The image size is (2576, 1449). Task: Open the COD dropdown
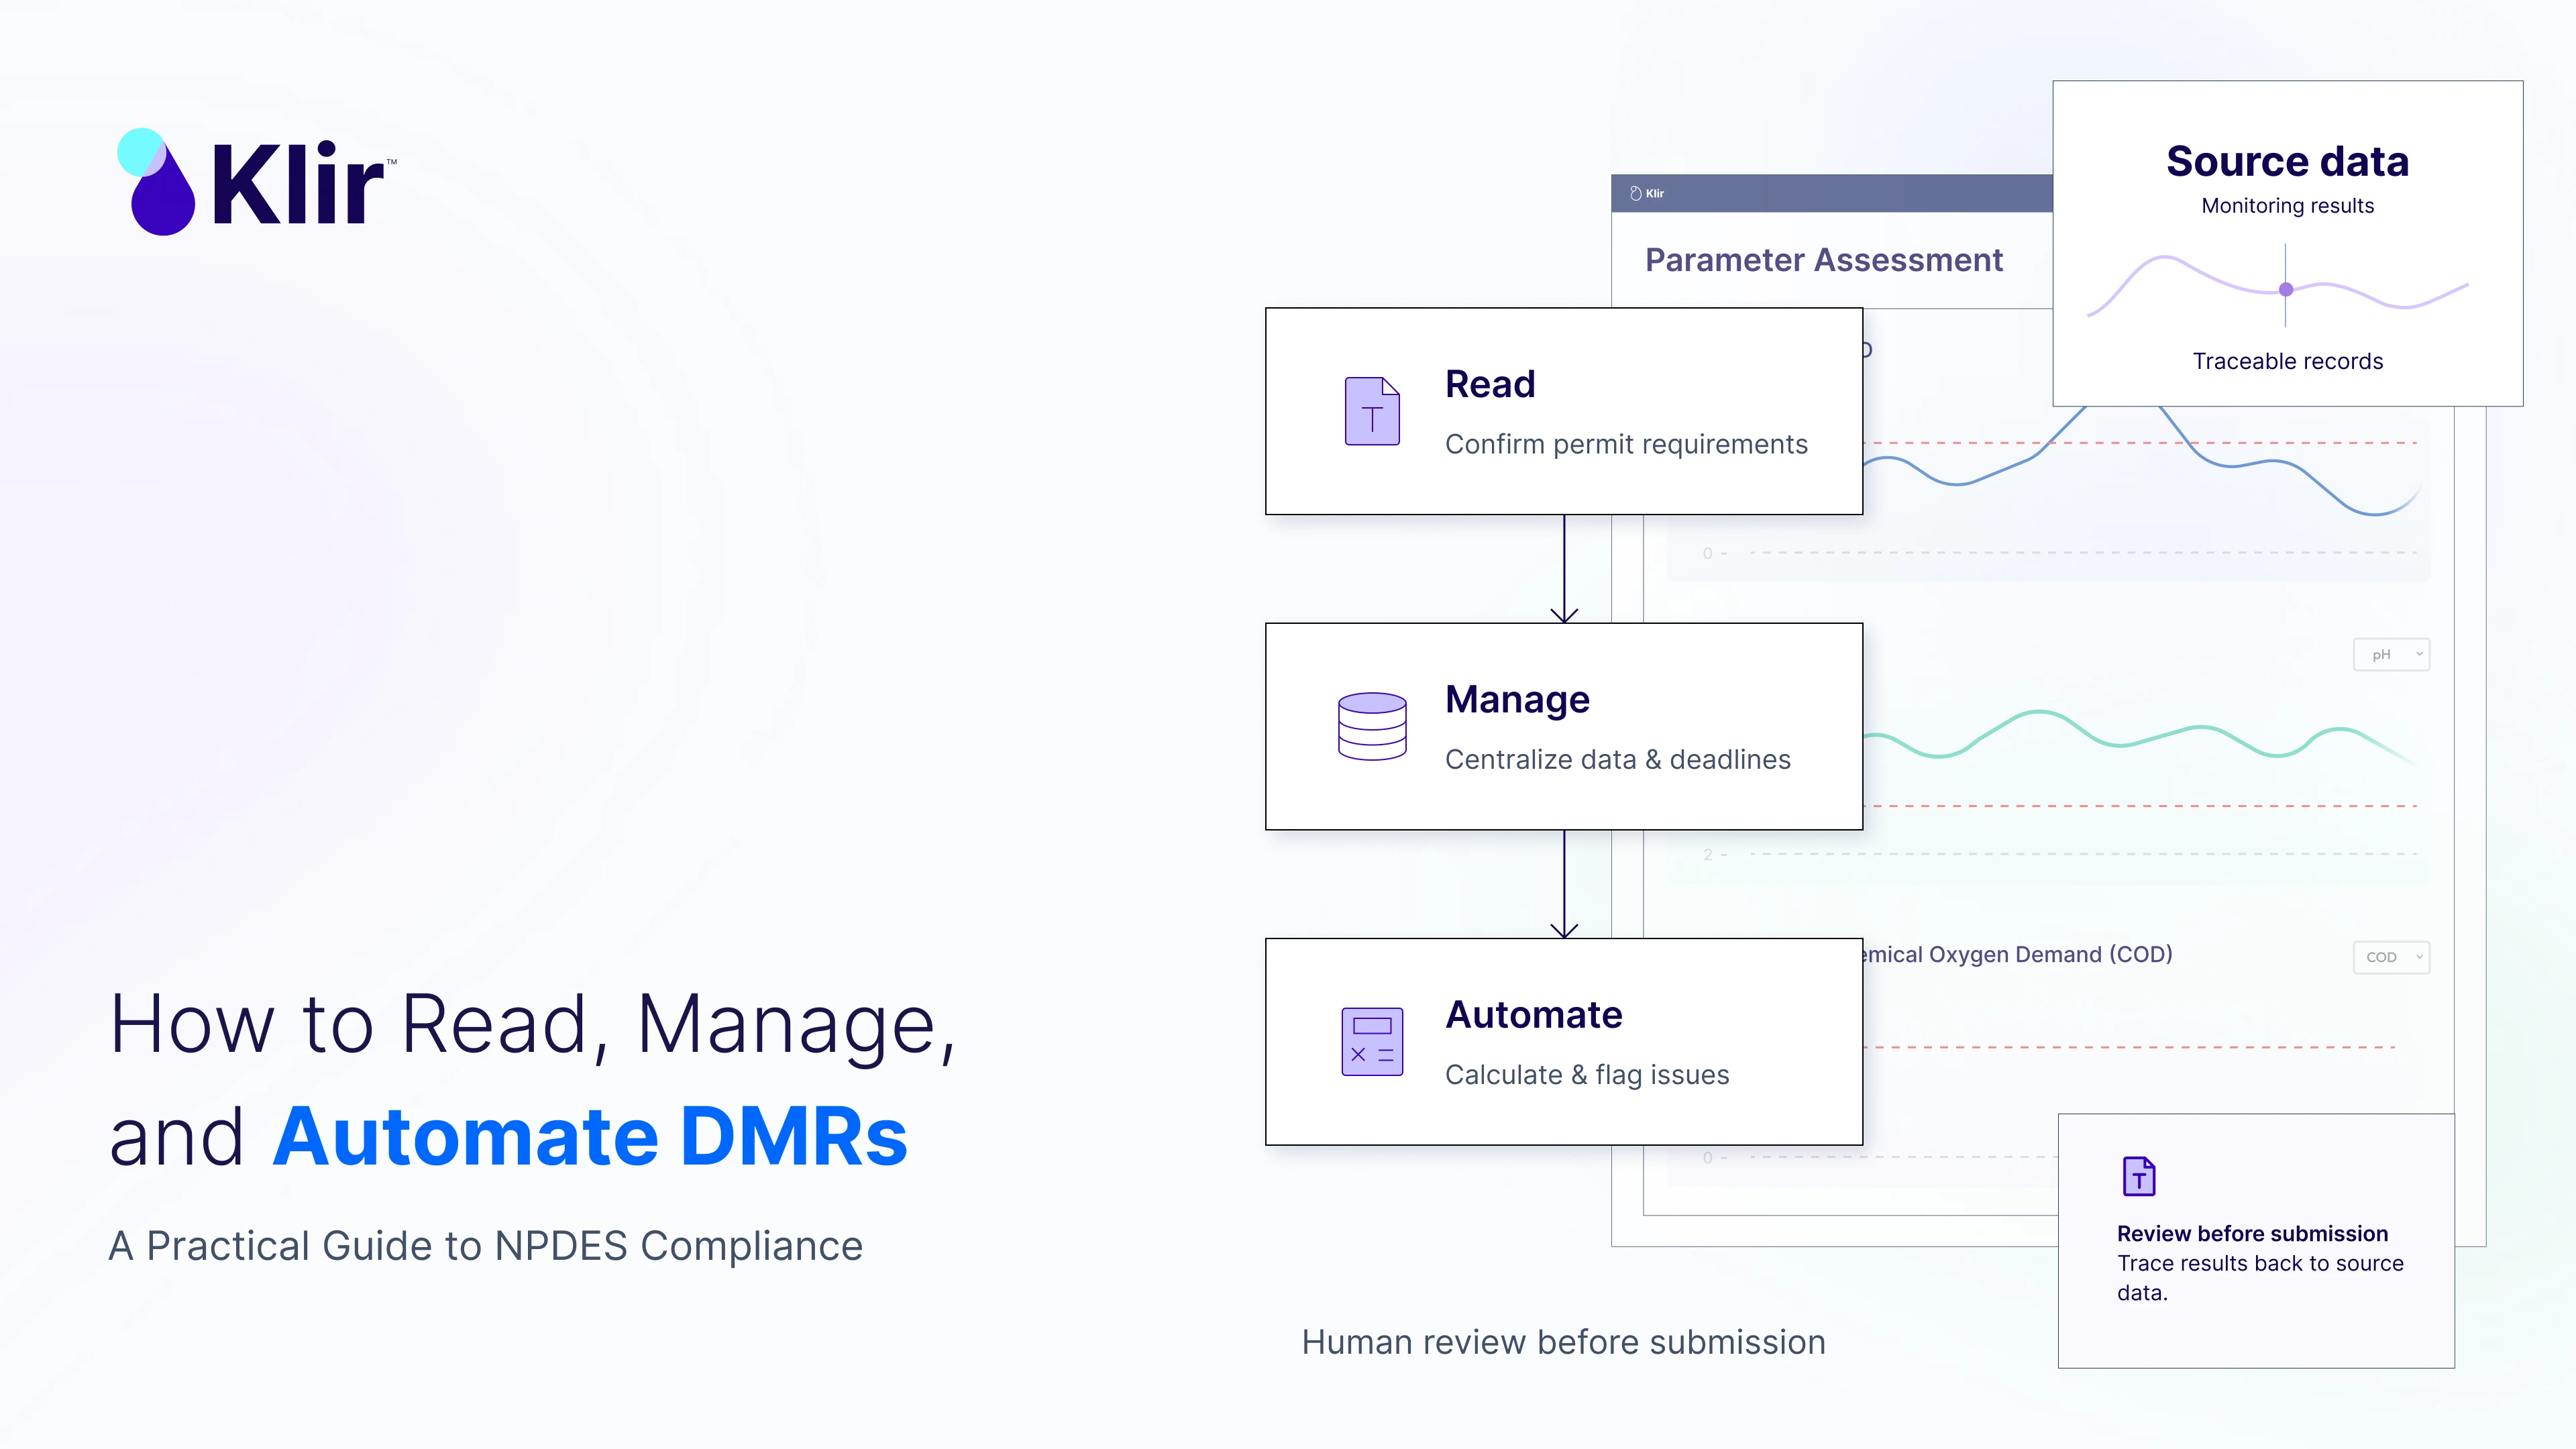(x=2391, y=957)
